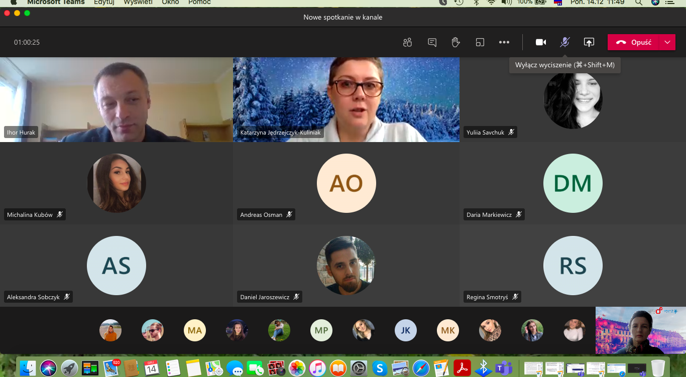Open the Edytuj menu
This screenshot has width=686, height=377.
[x=104, y=3]
